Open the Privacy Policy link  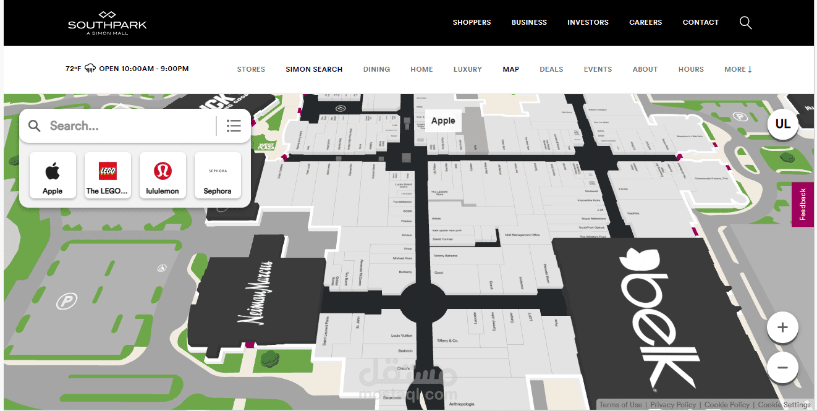[673, 405]
